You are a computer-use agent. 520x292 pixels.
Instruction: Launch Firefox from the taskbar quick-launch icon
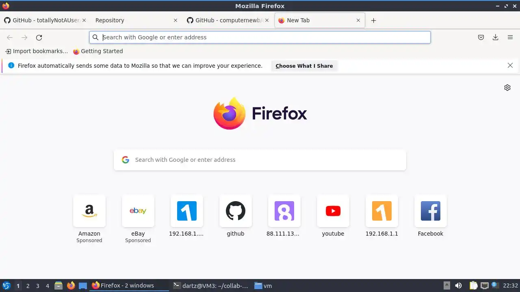tap(71, 286)
